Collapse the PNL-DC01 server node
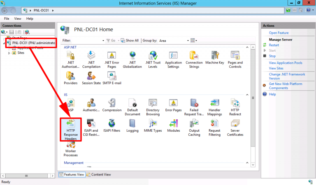The height and width of the screenshot is (185, 316). [4, 43]
